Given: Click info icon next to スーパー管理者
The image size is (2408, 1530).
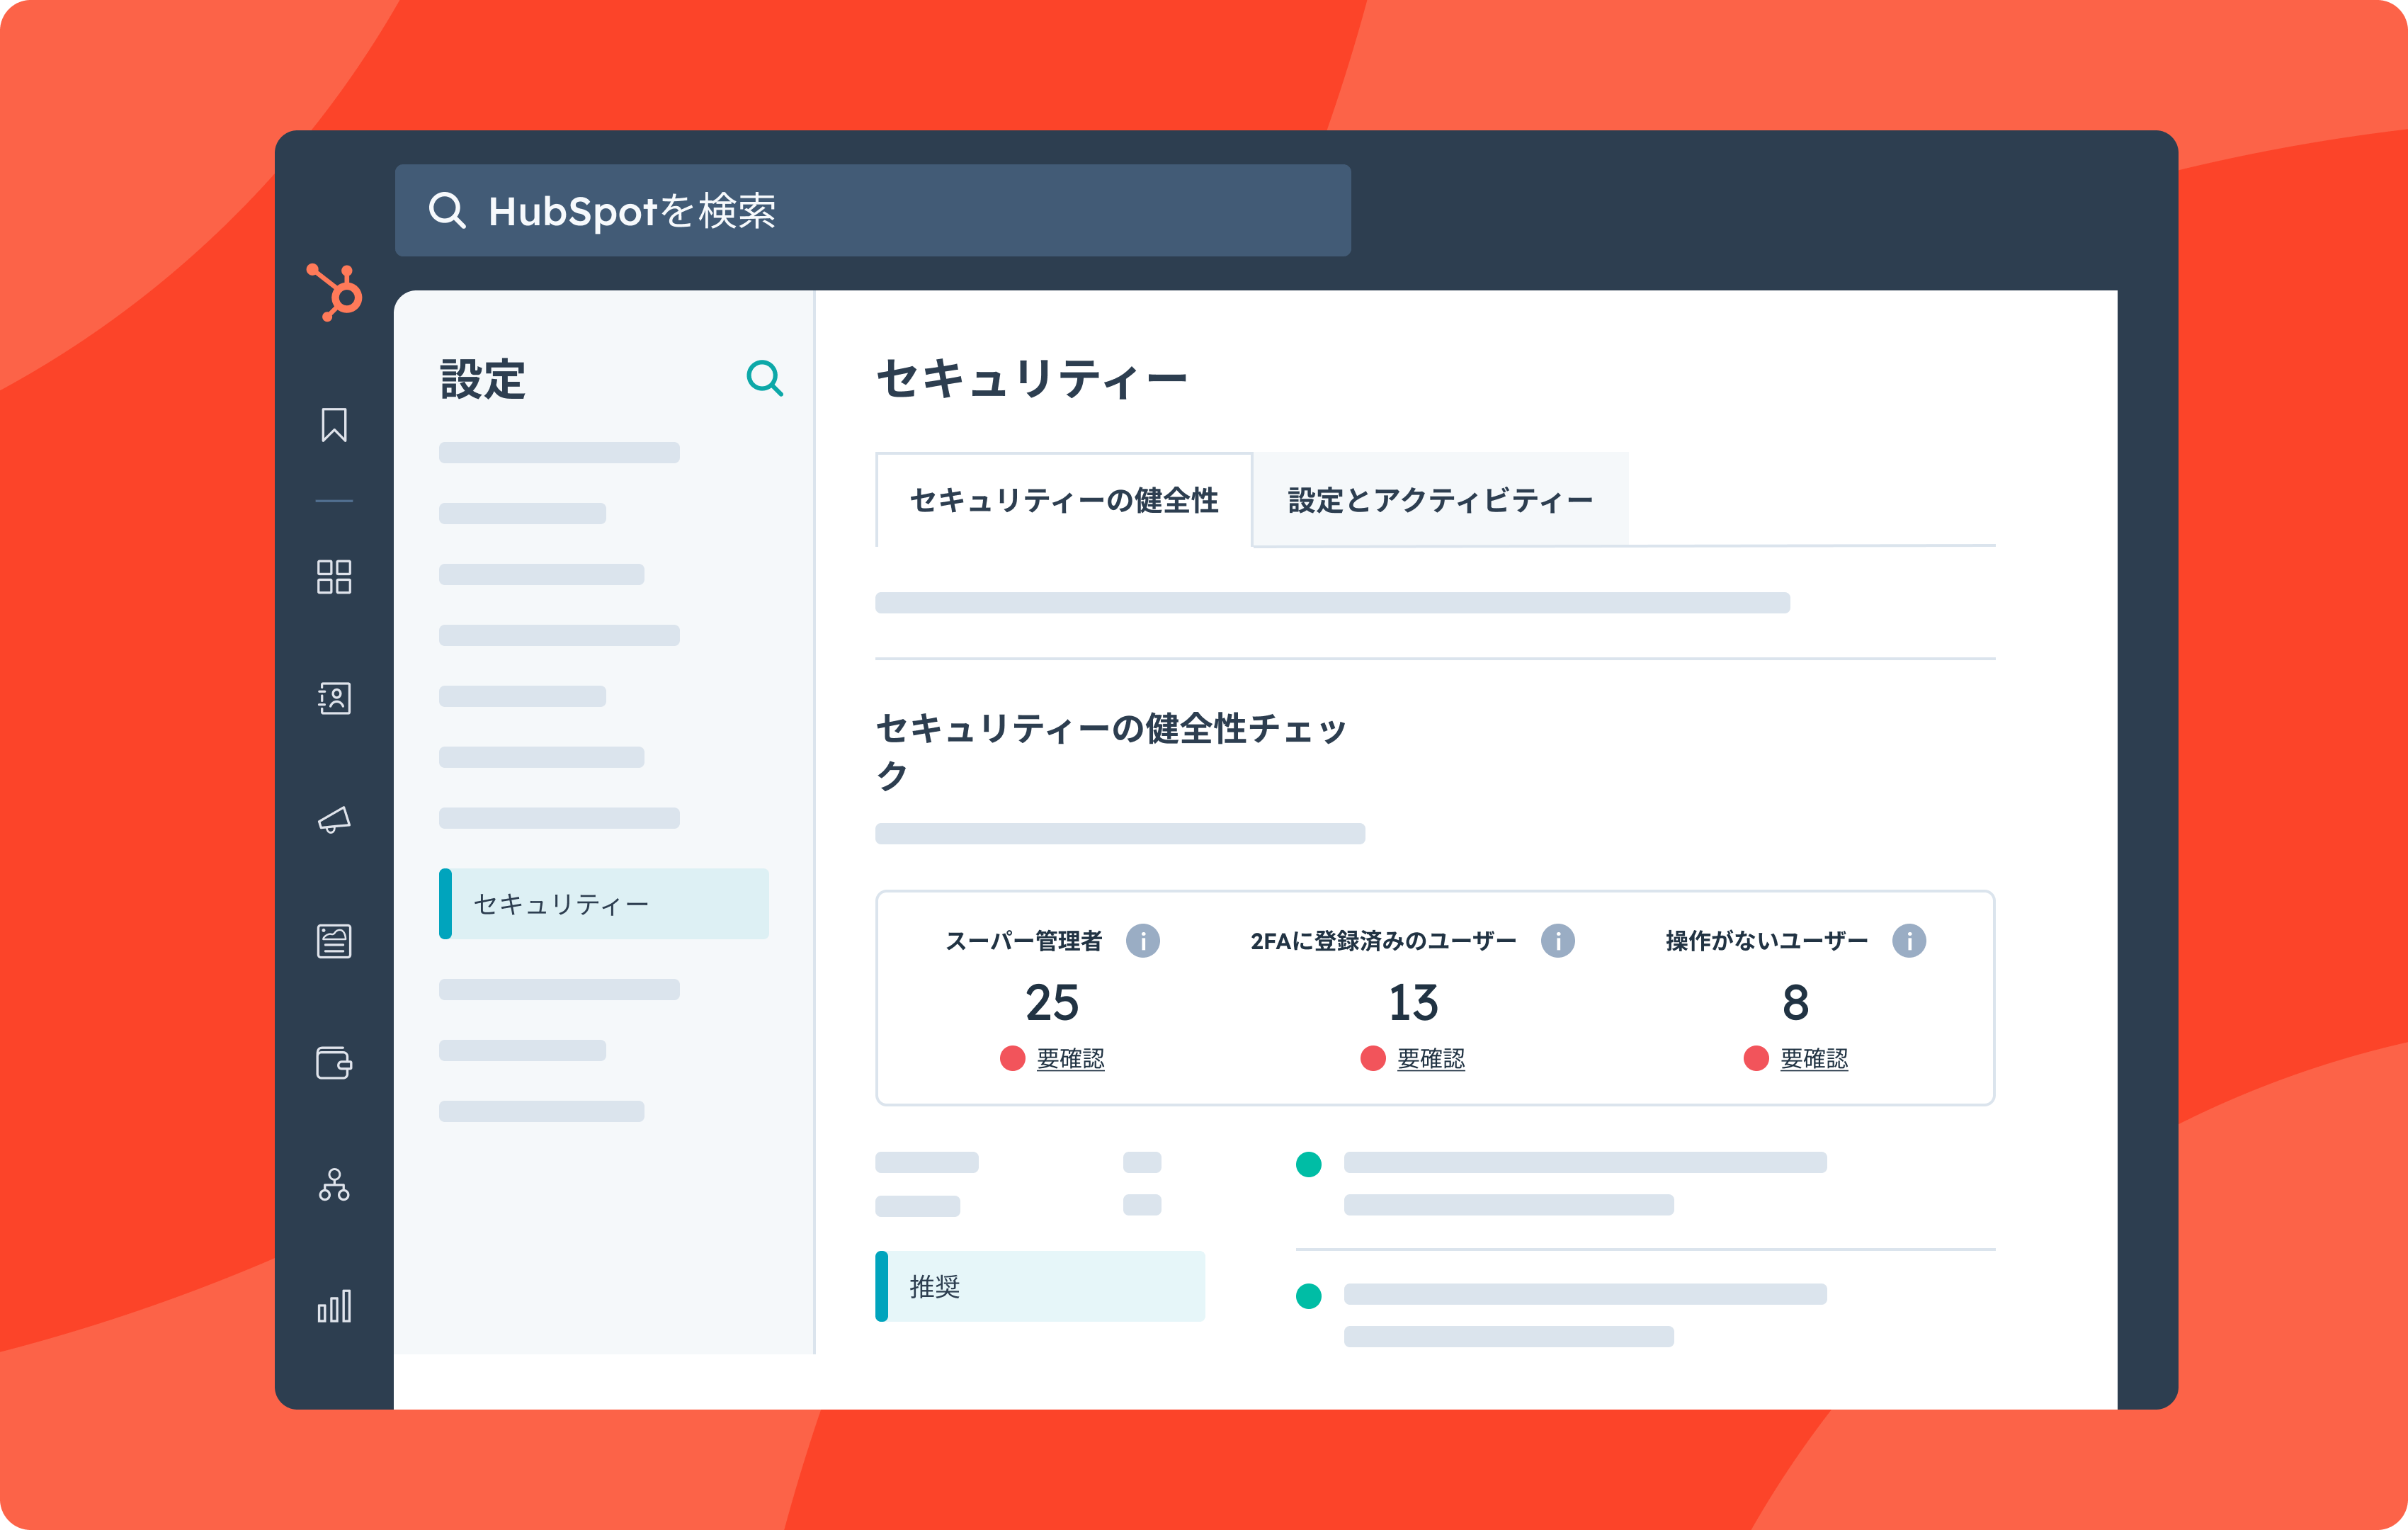Looking at the screenshot, I should tap(1143, 940).
